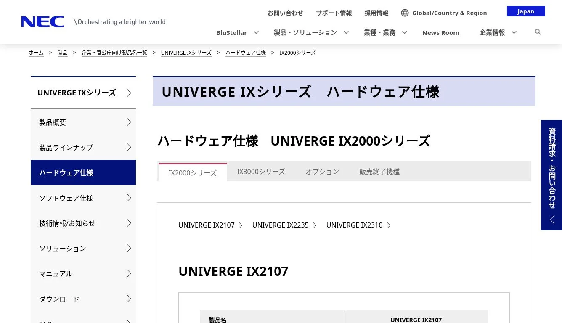Switch to the オプション tab
This screenshot has width=562, height=323.
[x=322, y=172]
